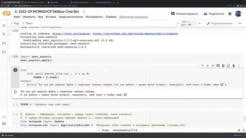Run the try/except cell with the play button
Image resolution: width=246 pixels, height=138 pixels.
15,70
